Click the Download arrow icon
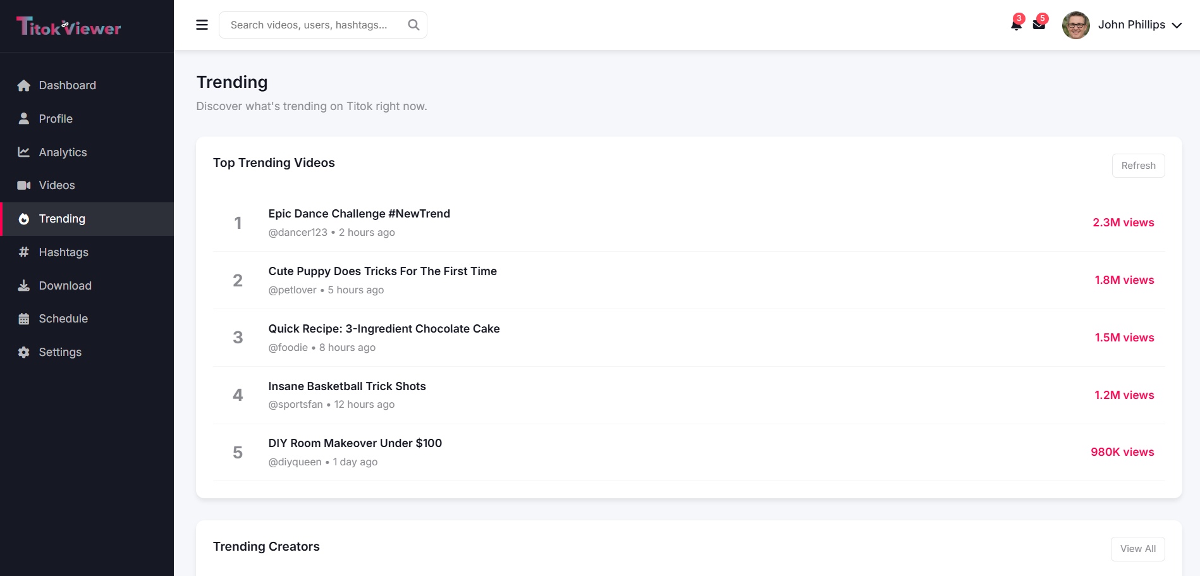Viewport: 1200px width, 576px height. 24,286
